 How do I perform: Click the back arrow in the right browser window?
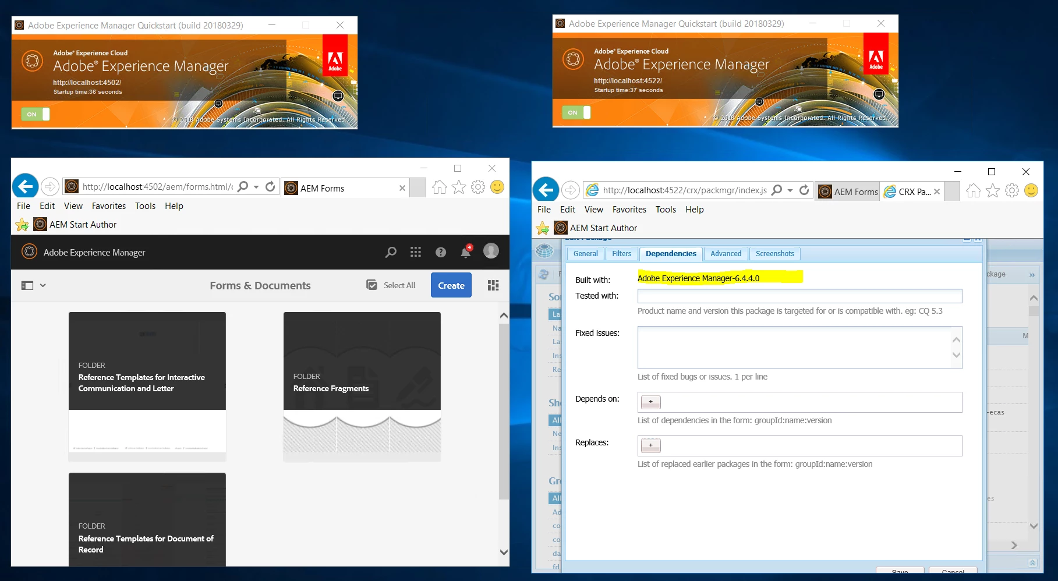pyautogui.click(x=546, y=190)
